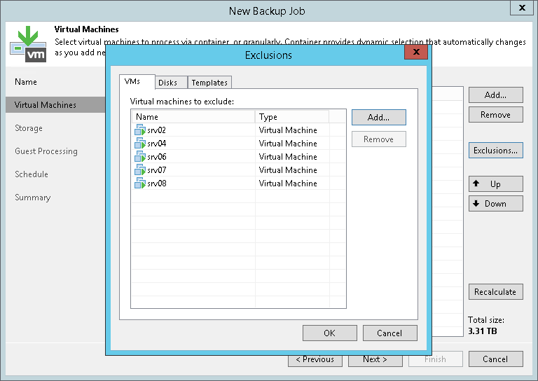Select the Virtual Machines wizard step
Image resolution: width=538 pixels, height=381 pixels.
[x=55, y=104]
